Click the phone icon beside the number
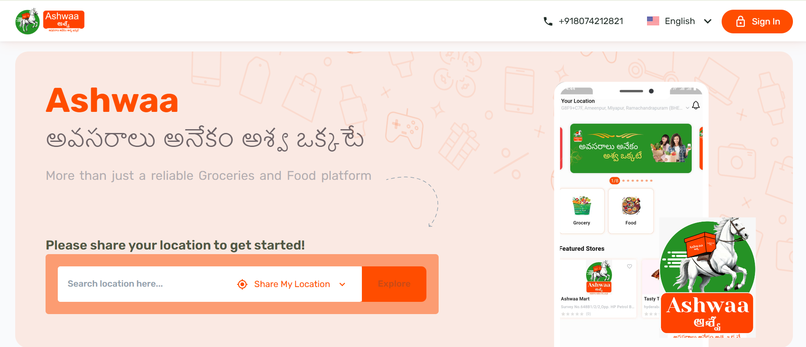The image size is (806, 347). (548, 21)
